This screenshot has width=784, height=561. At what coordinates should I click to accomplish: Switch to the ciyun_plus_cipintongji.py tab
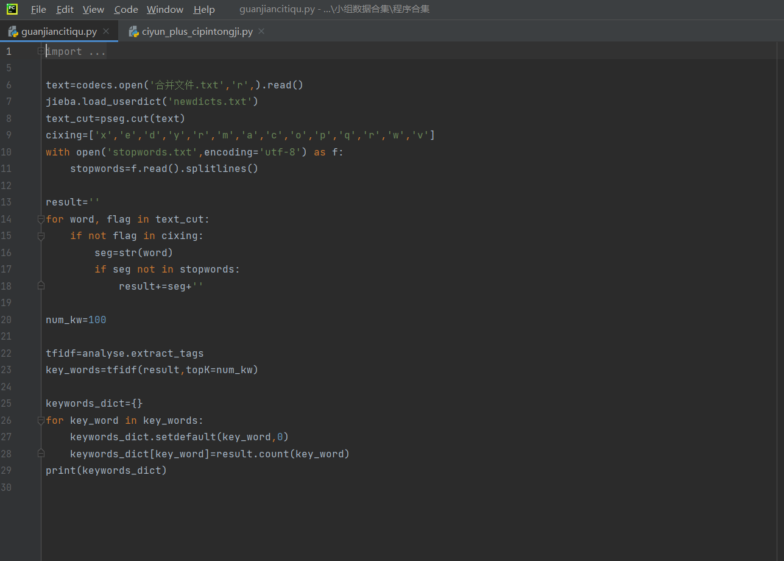coord(197,32)
